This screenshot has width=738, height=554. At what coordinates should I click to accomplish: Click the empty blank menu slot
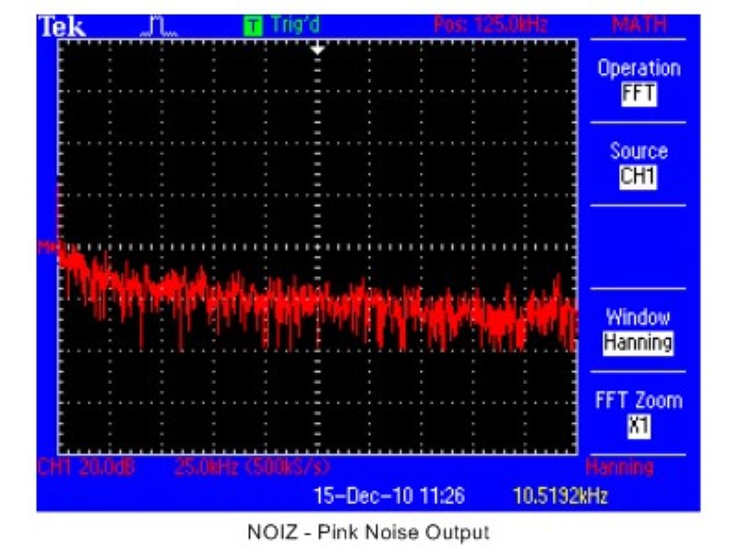(638, 247)
